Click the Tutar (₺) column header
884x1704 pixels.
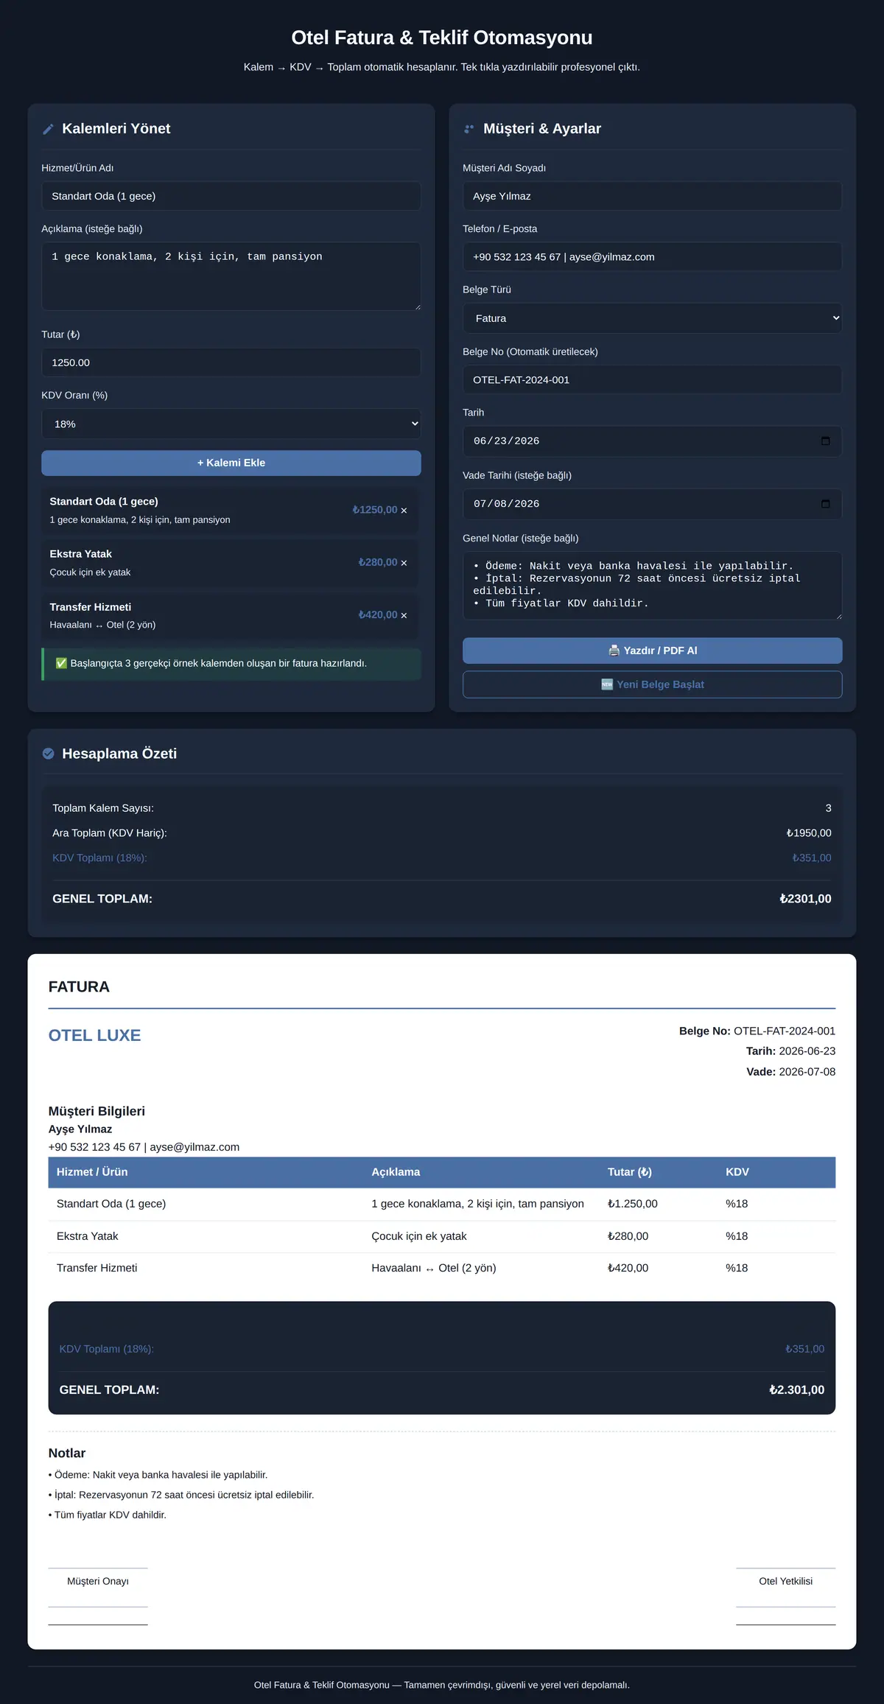[630, 1172]
